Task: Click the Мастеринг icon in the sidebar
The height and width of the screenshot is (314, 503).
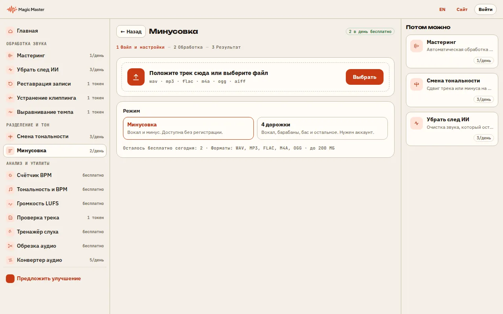Action: (10, 56)
